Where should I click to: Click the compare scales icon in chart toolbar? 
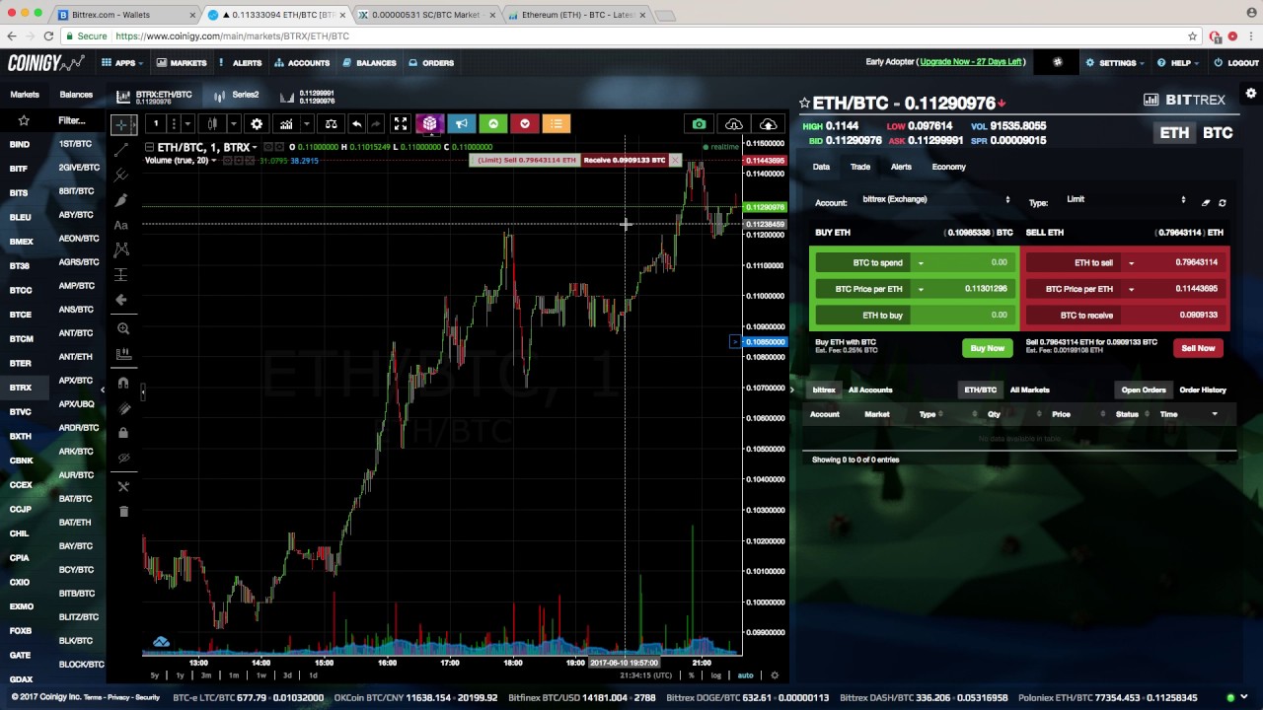[331, 124]
